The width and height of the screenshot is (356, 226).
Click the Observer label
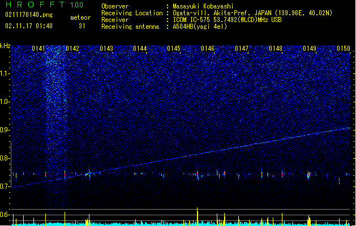coord(115,6)
